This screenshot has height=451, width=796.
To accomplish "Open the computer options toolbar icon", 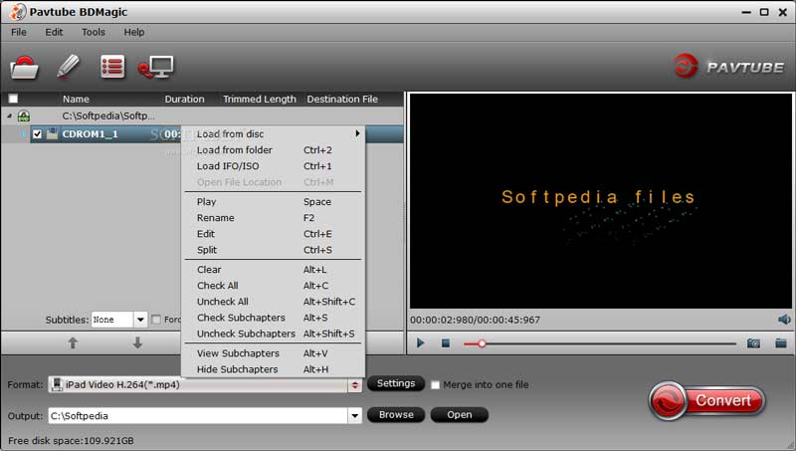I will point(156,67).
